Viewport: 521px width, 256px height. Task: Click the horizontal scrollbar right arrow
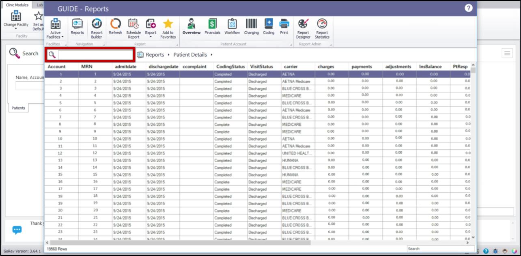(x=467, y=242)
